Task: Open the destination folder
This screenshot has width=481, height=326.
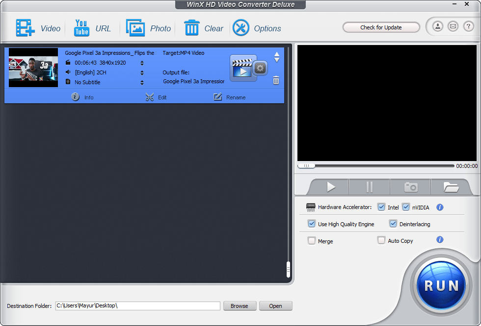Action: [275, 306]
